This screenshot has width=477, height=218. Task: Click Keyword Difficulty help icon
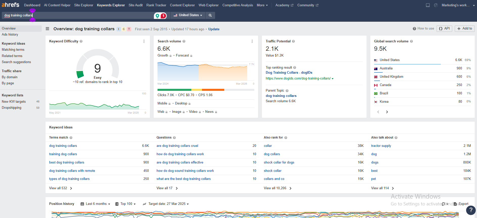point(81,41)
